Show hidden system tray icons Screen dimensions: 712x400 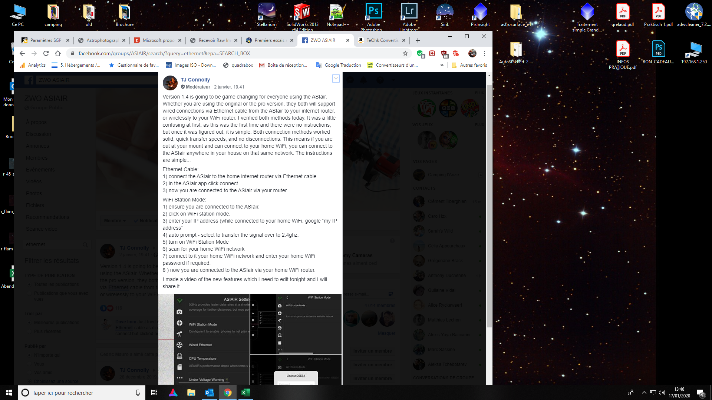pos(644,393)
